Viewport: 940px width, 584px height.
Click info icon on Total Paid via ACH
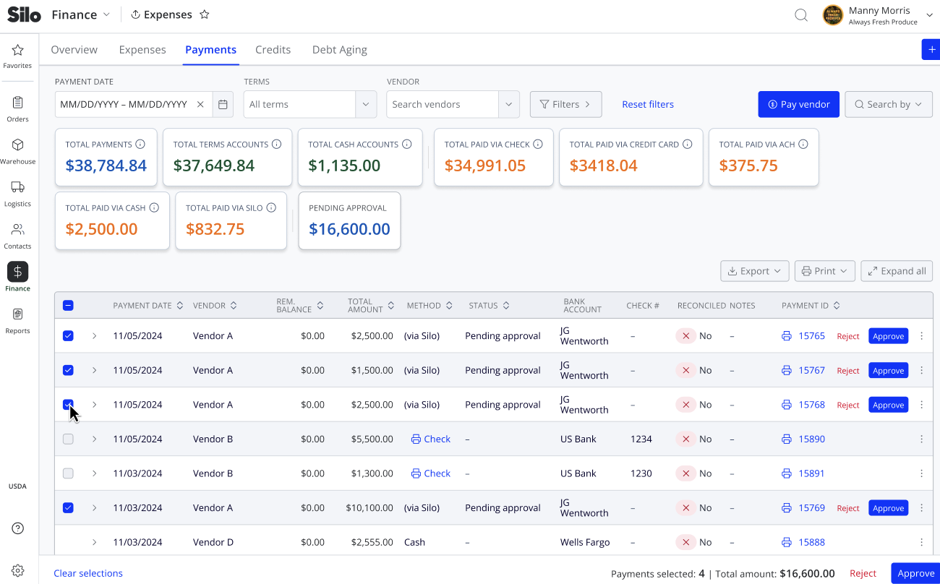[x=803, y=145]
